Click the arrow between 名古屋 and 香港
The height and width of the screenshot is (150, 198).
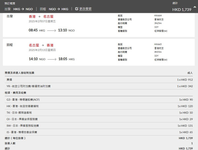pyautogui.click(x=43, y=45)
